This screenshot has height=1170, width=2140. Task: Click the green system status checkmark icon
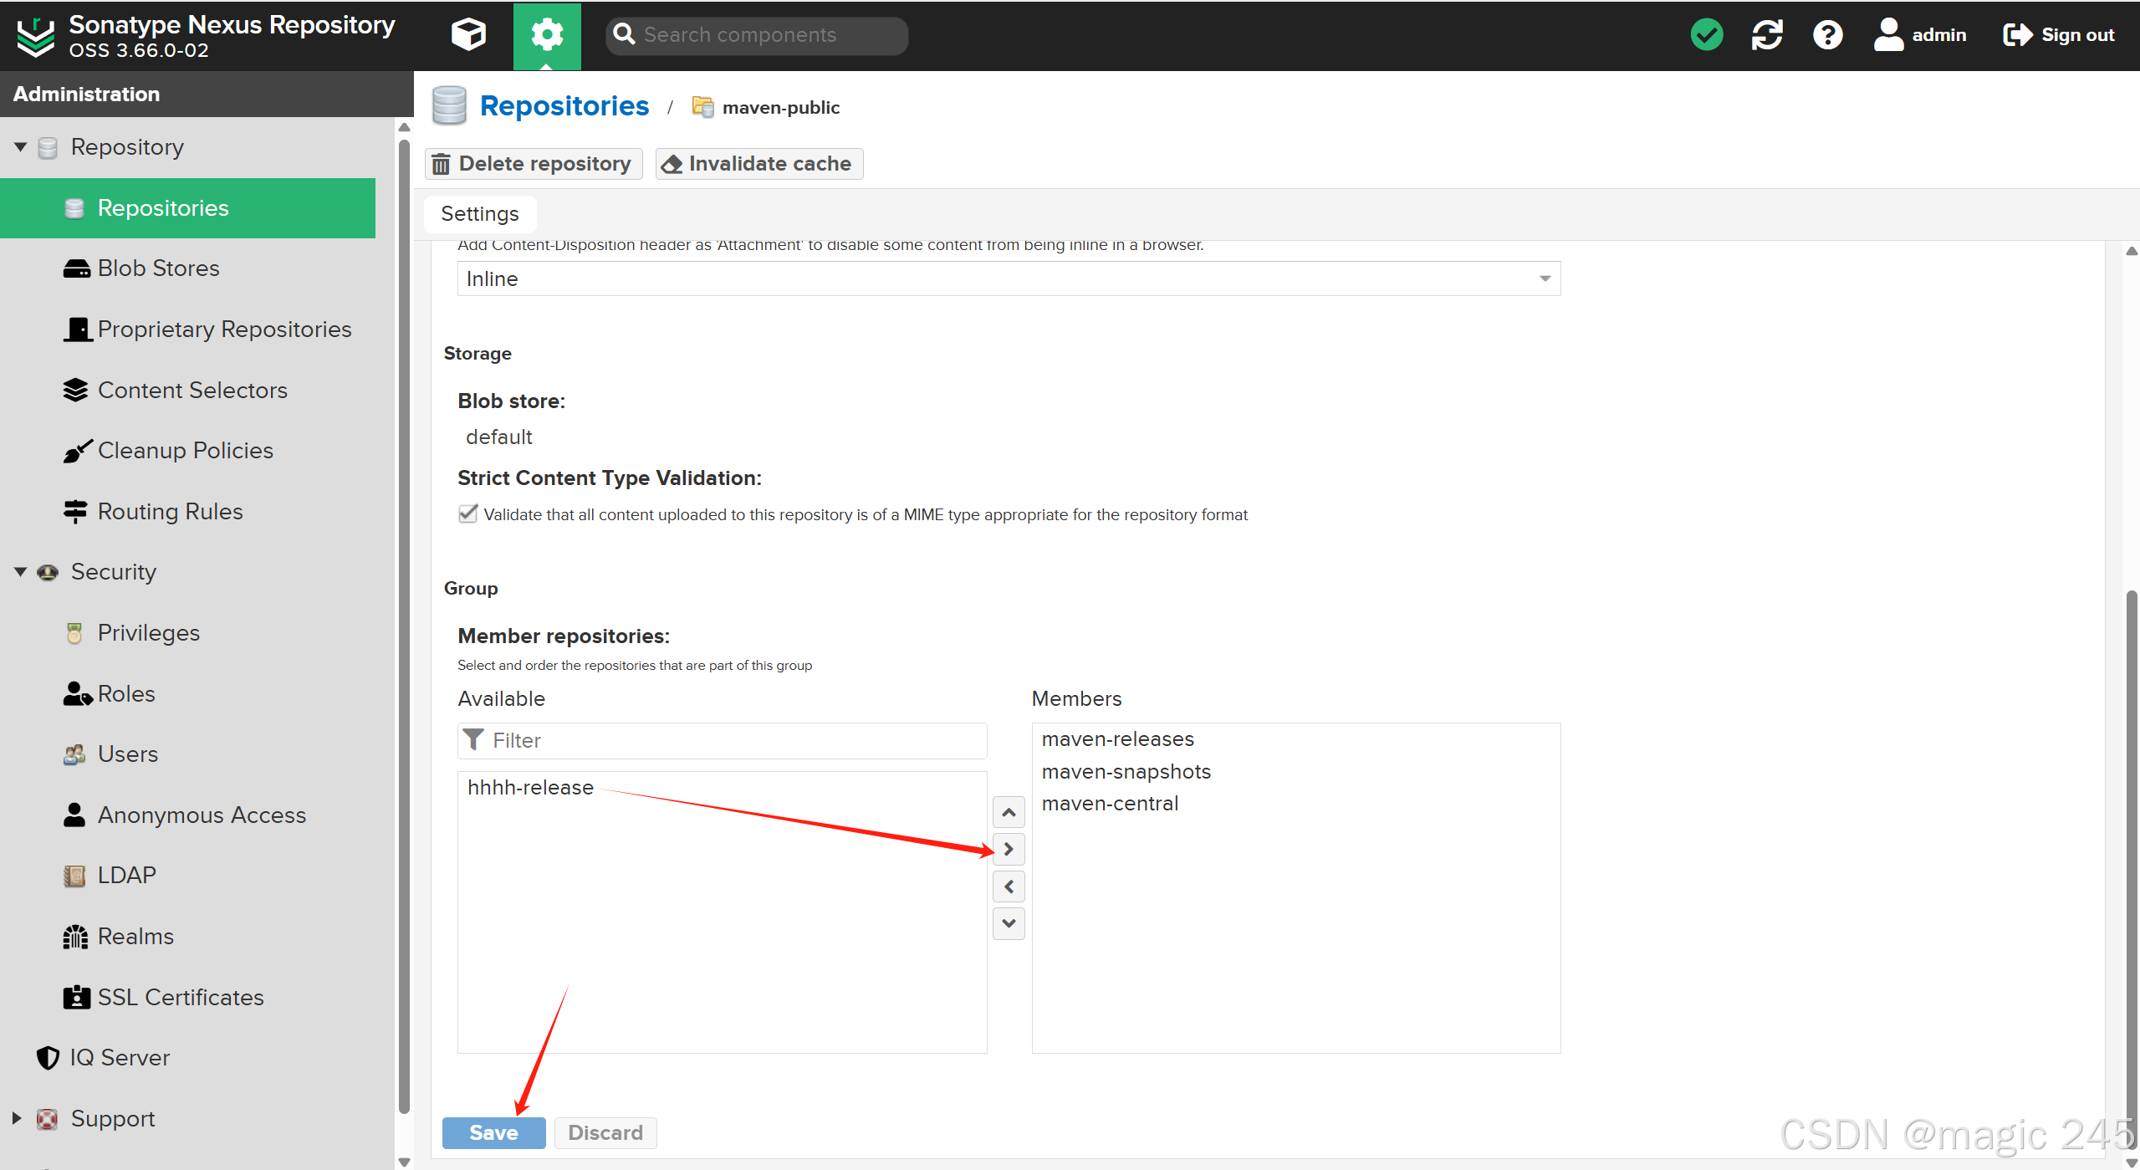point(1706,35)
